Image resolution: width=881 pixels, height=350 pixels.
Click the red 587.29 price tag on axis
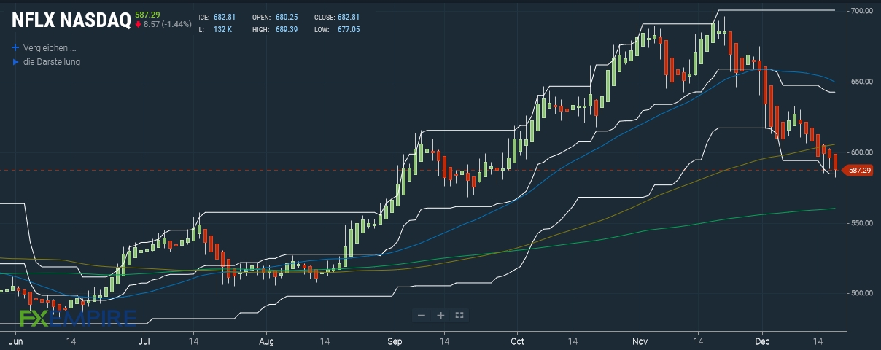(858, 171)
